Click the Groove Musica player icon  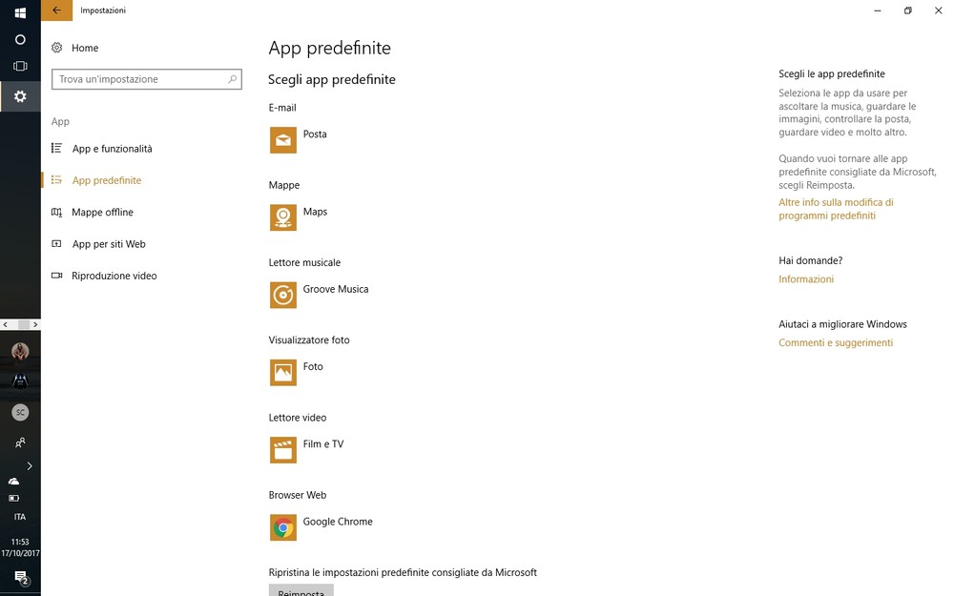(x=283, y=295)
